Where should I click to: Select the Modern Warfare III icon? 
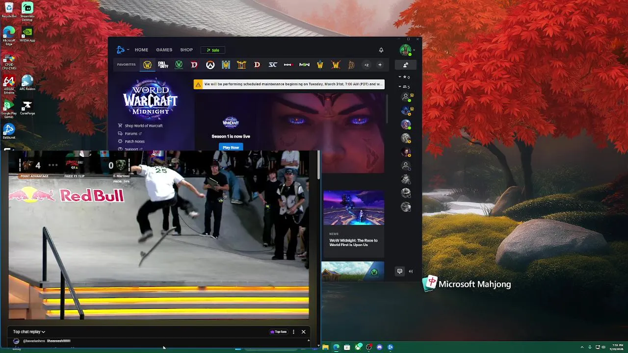[288, 65]
